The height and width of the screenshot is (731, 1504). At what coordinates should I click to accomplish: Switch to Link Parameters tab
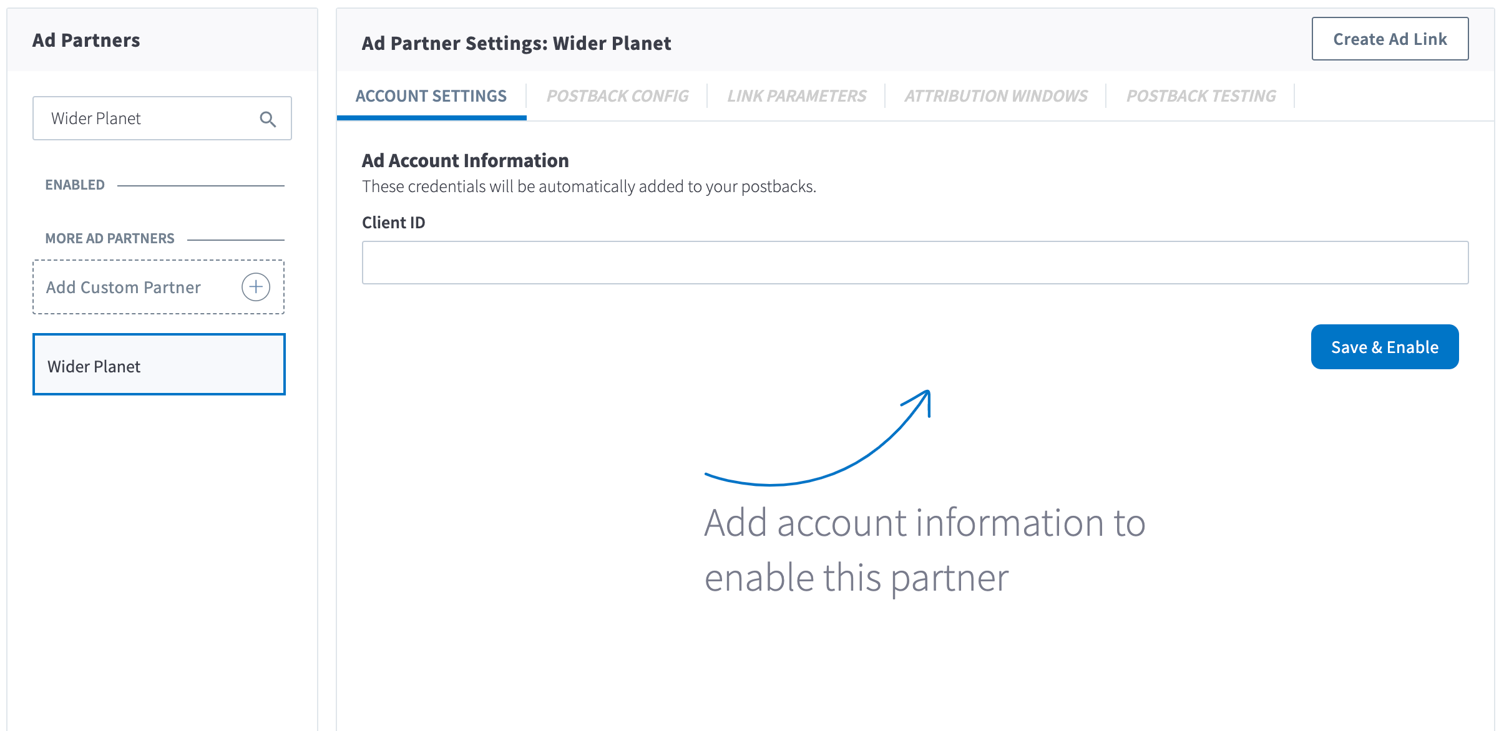pyautogui.click(x=796, y=96)
